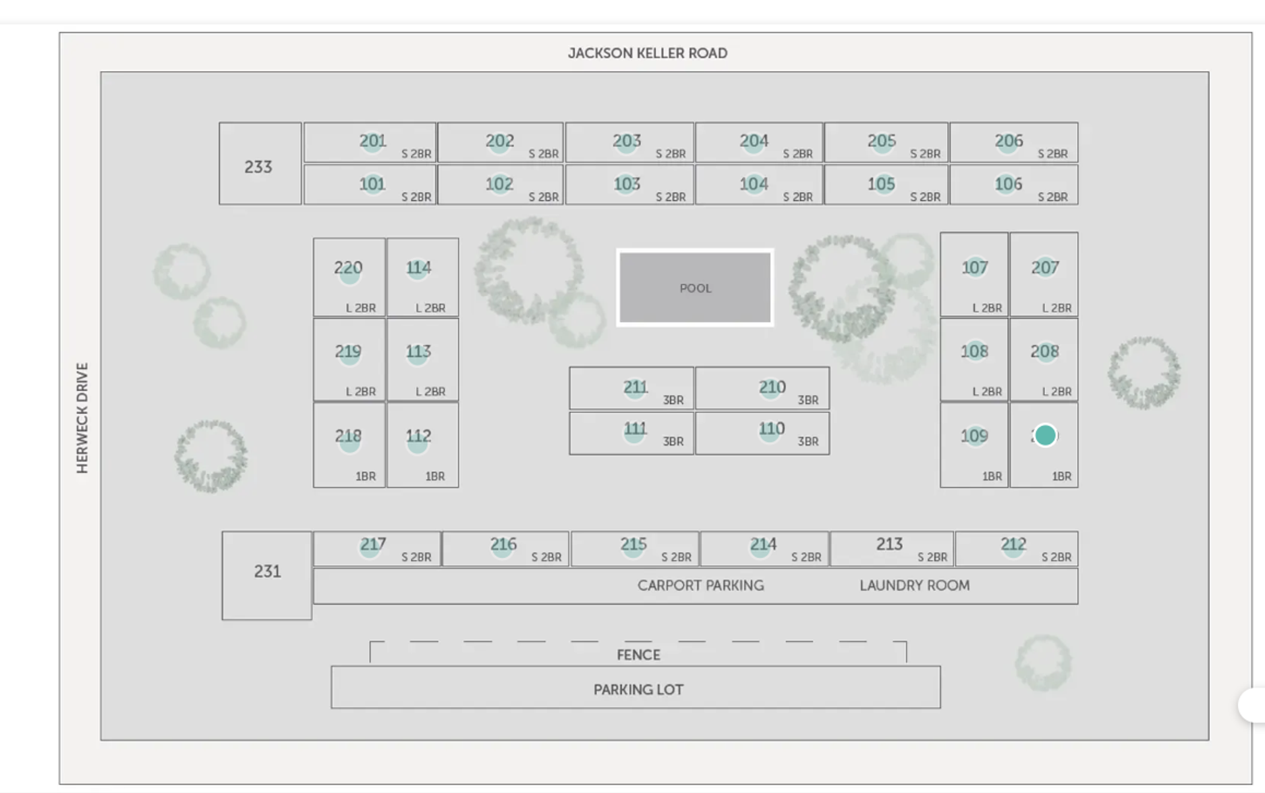This screenshot has width=1265, height=793.
Task: Select unit 114 marker dot
Action: (x=418, y=269)
